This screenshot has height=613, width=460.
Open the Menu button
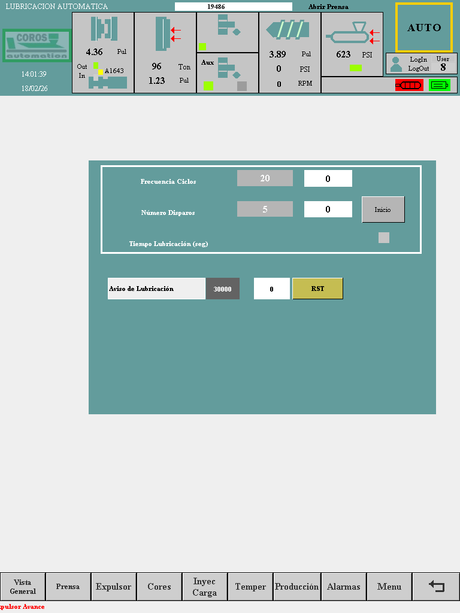coord(389,587)
